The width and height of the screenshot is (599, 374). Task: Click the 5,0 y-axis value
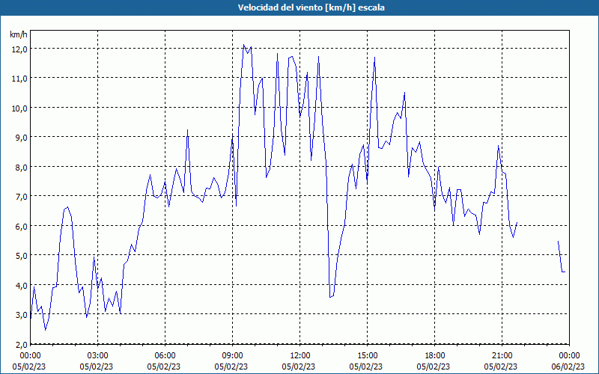click(x=21, y=256)
